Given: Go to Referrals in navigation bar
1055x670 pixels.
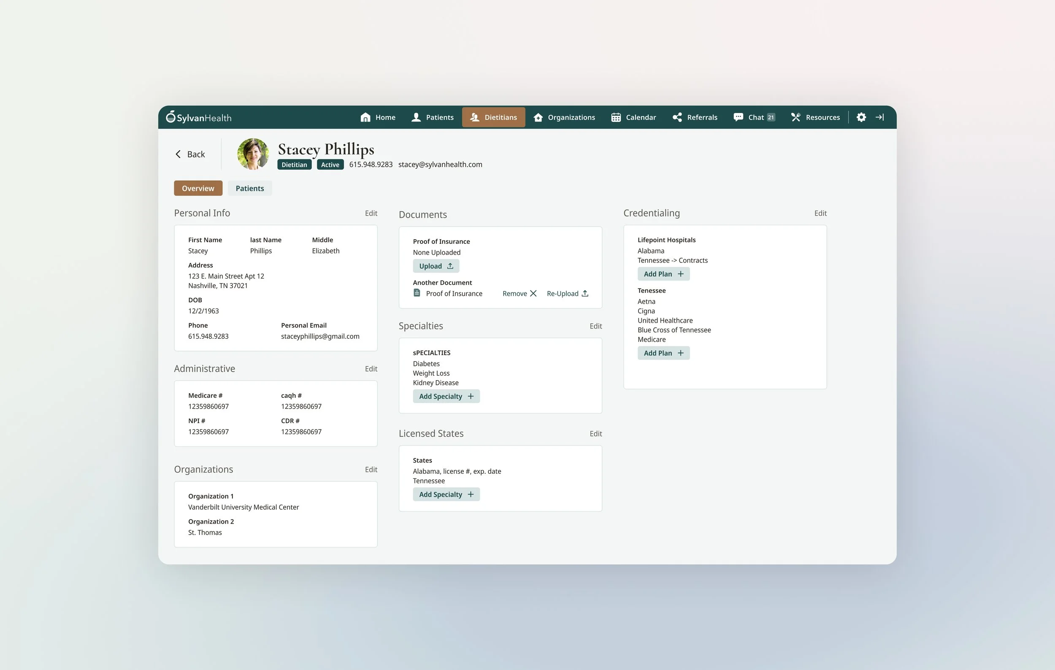Looking at the screenshot, I should pos(695,117).
